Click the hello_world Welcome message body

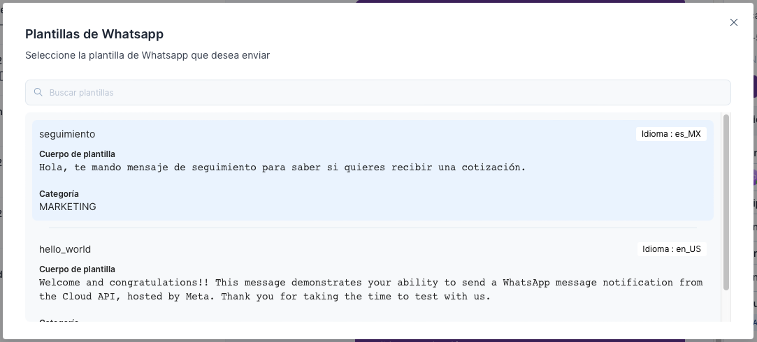click(370, 290)
